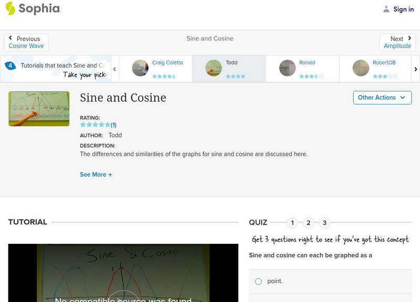420x302 pixels.
Task: Open the Other Actions dropdown
Action: (x=381, y=98)
